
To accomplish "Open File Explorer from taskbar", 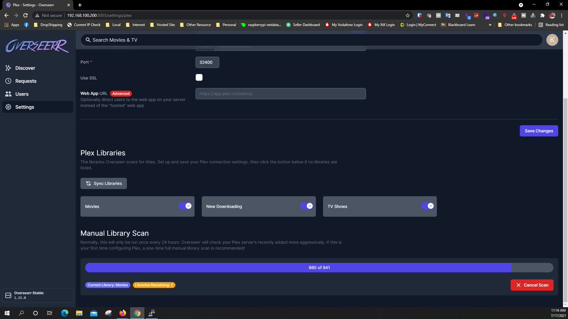I will [x=79, y=313].
